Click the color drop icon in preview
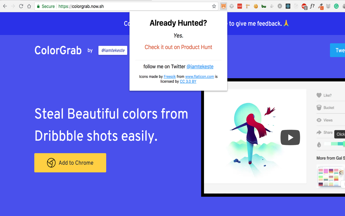Screen dimensions: 345x216 (319, 145)
